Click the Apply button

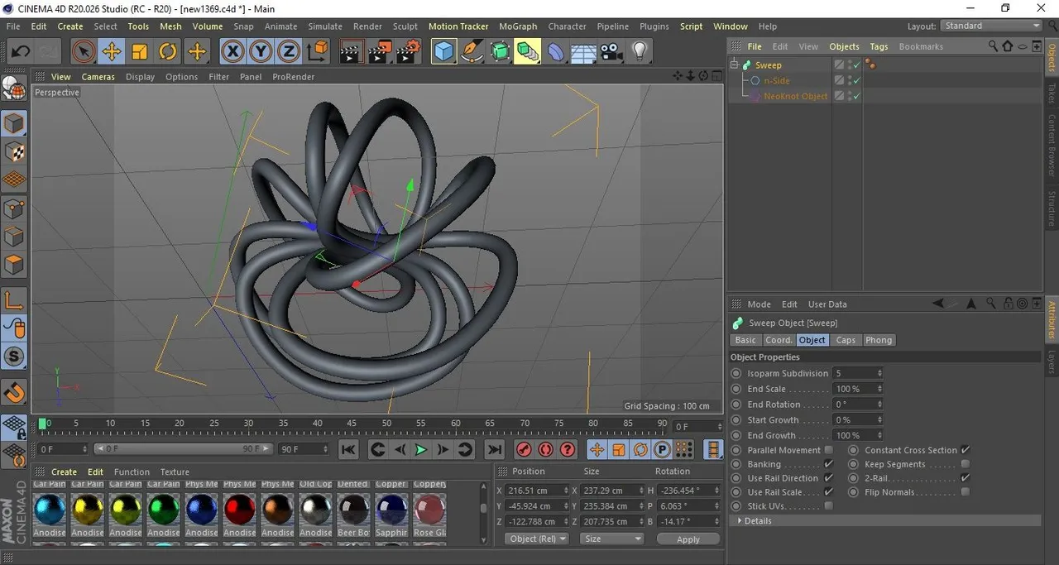pyautogui.click(x=688, y=539)
